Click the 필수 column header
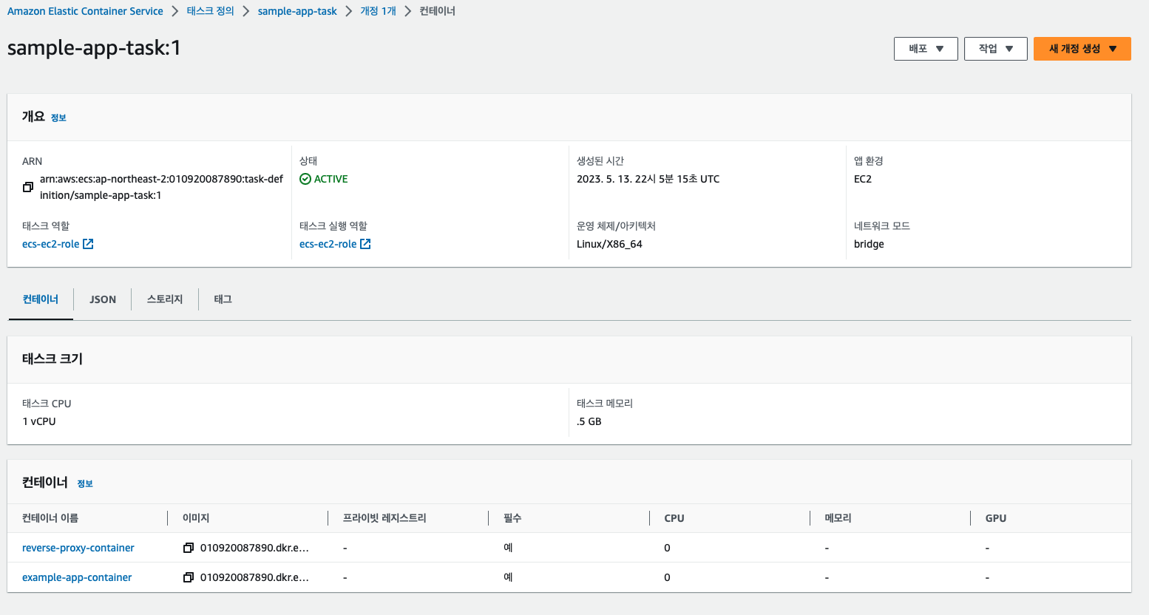Screen dimensions: 1149x615 tap(512, 518)
